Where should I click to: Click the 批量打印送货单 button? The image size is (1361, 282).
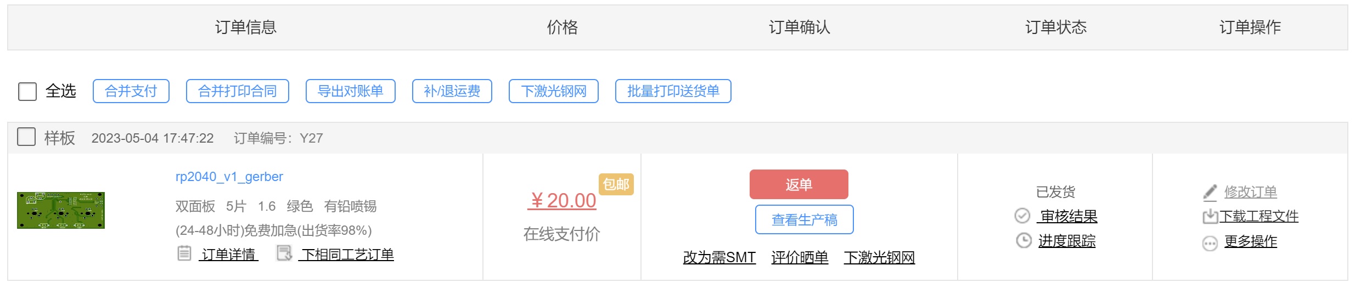point(673,91)
